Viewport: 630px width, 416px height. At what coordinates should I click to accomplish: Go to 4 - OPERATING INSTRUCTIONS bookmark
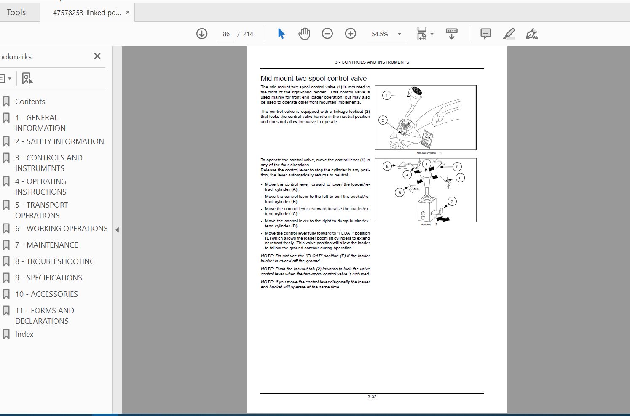[x=41, y=187]
